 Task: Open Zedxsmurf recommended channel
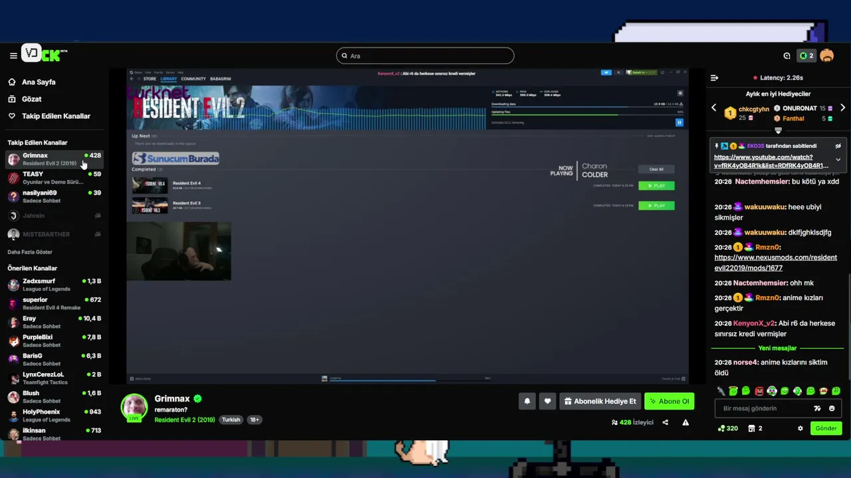[x=55, y=285]
